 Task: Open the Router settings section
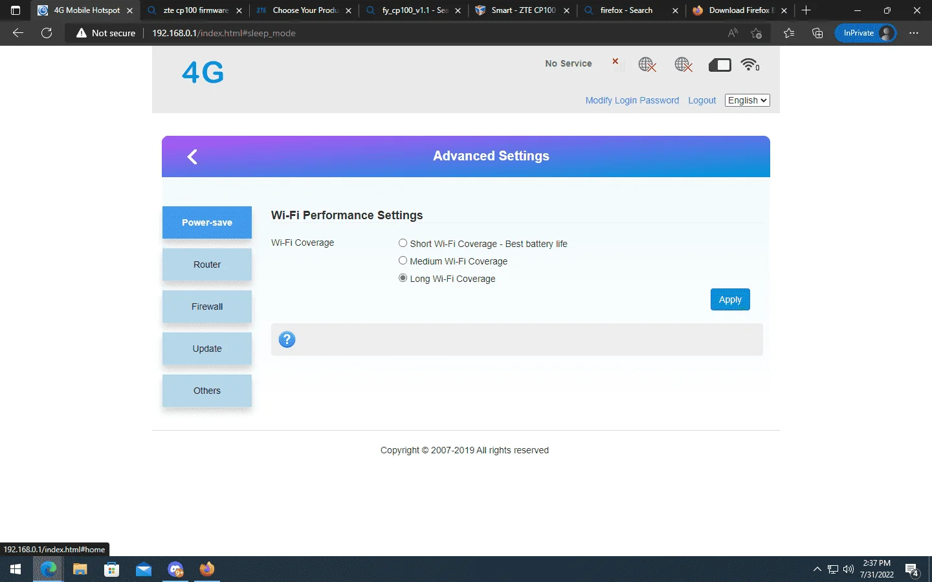pos(207,264)
